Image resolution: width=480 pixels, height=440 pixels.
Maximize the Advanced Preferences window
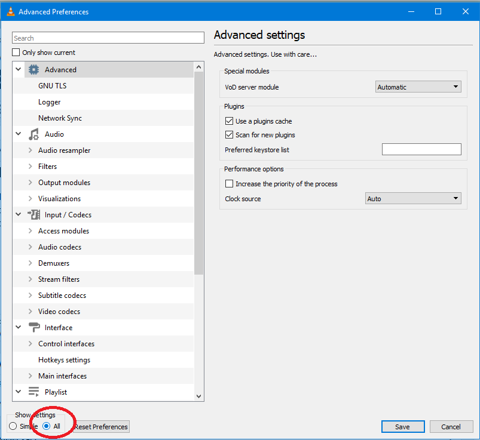(x=438, y=11)
